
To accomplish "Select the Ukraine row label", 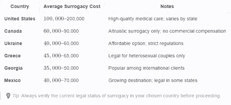I will 13,43.
